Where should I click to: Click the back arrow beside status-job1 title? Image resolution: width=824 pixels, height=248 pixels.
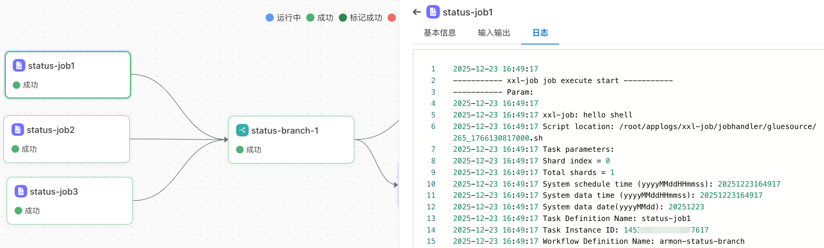417,12
